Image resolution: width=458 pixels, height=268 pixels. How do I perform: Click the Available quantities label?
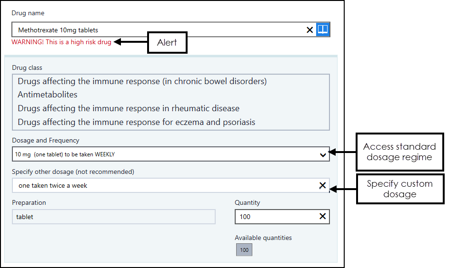[x=263, y=238]
